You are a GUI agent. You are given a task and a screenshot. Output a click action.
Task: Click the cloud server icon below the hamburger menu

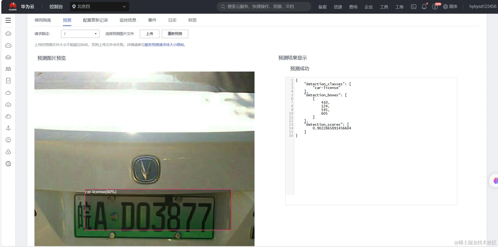coord(8,34)
